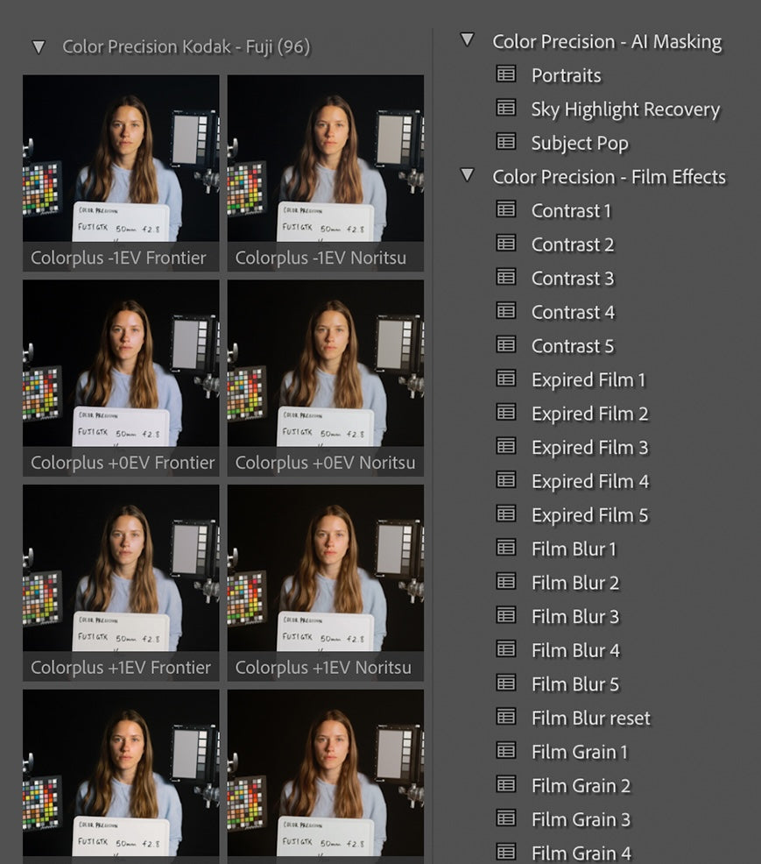Click the preset icon next to Contrast 1

[x=506, y=209]
